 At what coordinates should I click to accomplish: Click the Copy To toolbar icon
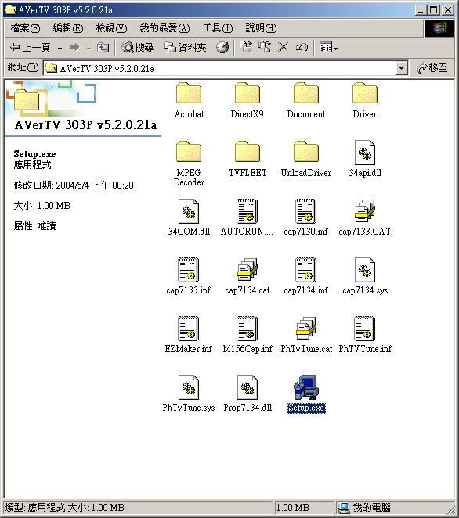click(x=265, y=47)
